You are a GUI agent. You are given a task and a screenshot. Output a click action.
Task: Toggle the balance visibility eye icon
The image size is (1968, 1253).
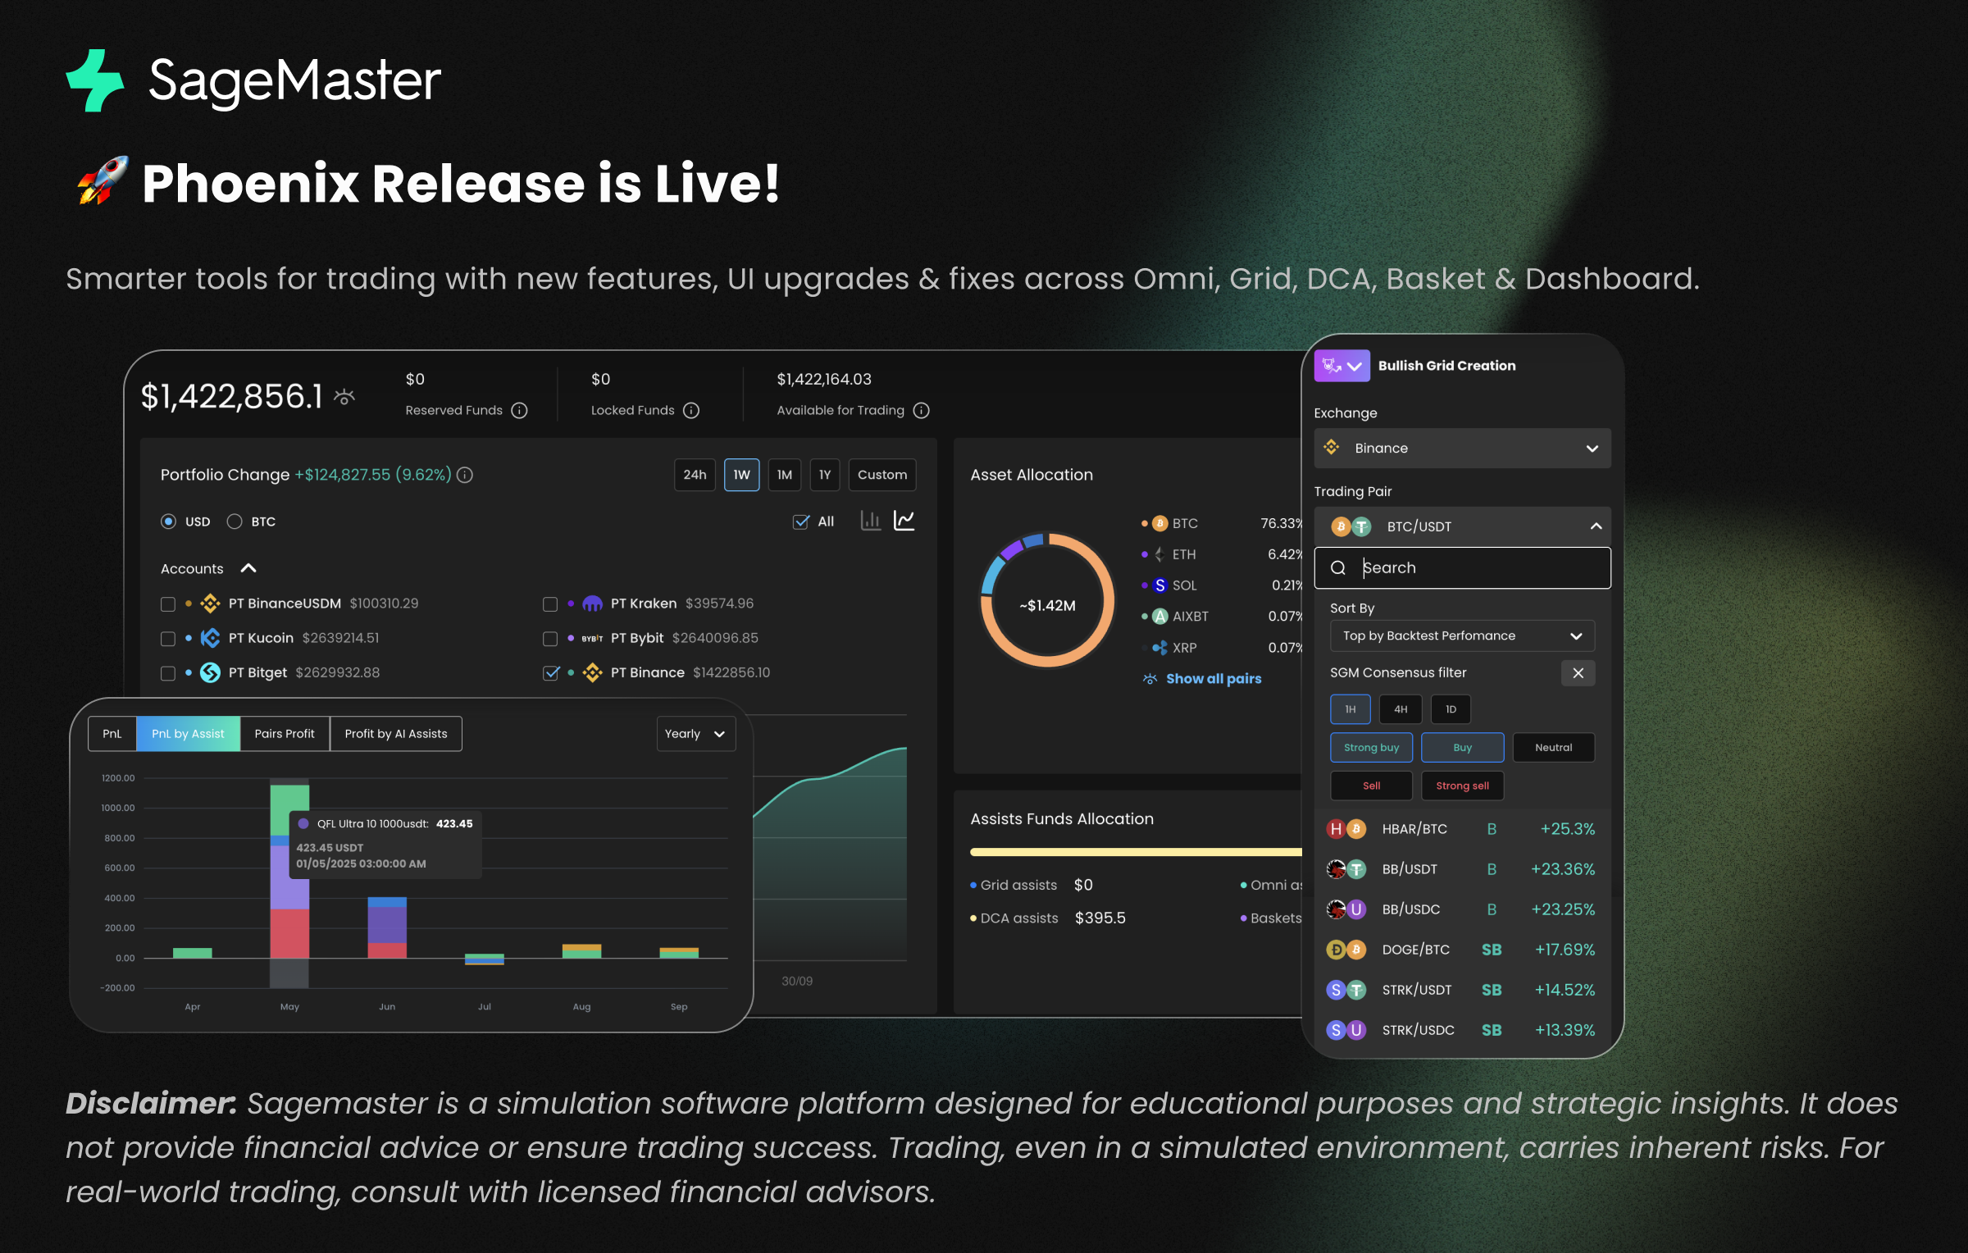(344, 398)
